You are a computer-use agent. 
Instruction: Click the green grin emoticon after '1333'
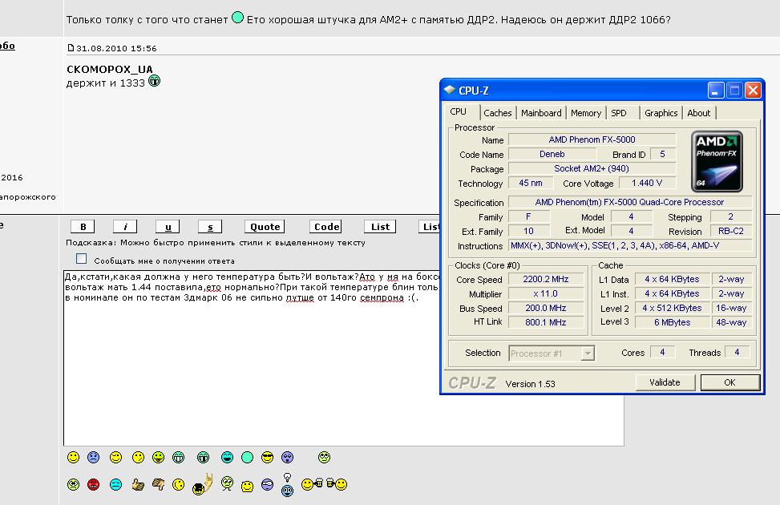point(154,81)
